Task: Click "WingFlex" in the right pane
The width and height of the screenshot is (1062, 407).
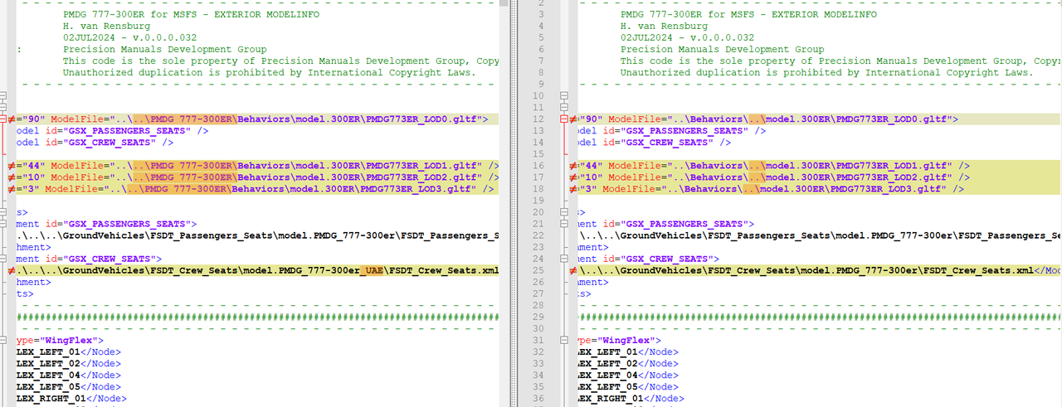Action: pyautogui.click(x=626, y=340)
